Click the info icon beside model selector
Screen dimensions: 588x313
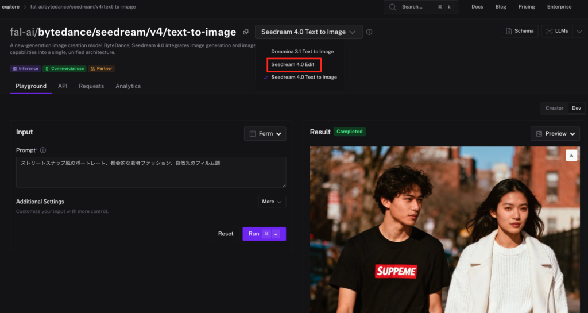(369, 32)
